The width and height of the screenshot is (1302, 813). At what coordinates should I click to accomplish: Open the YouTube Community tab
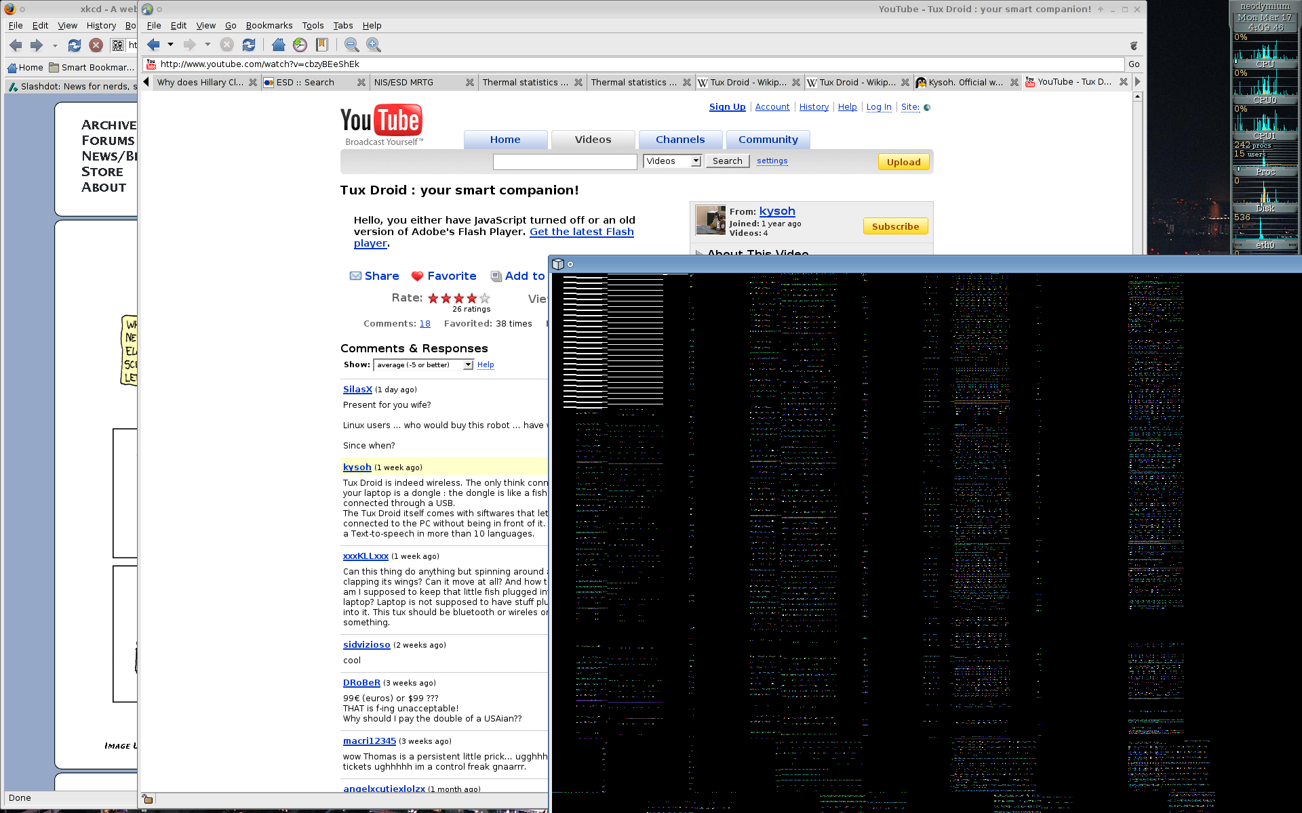[768, 140]
